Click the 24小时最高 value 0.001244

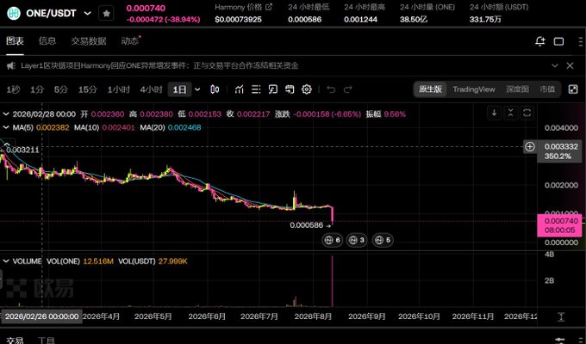(x=360, y=20)
